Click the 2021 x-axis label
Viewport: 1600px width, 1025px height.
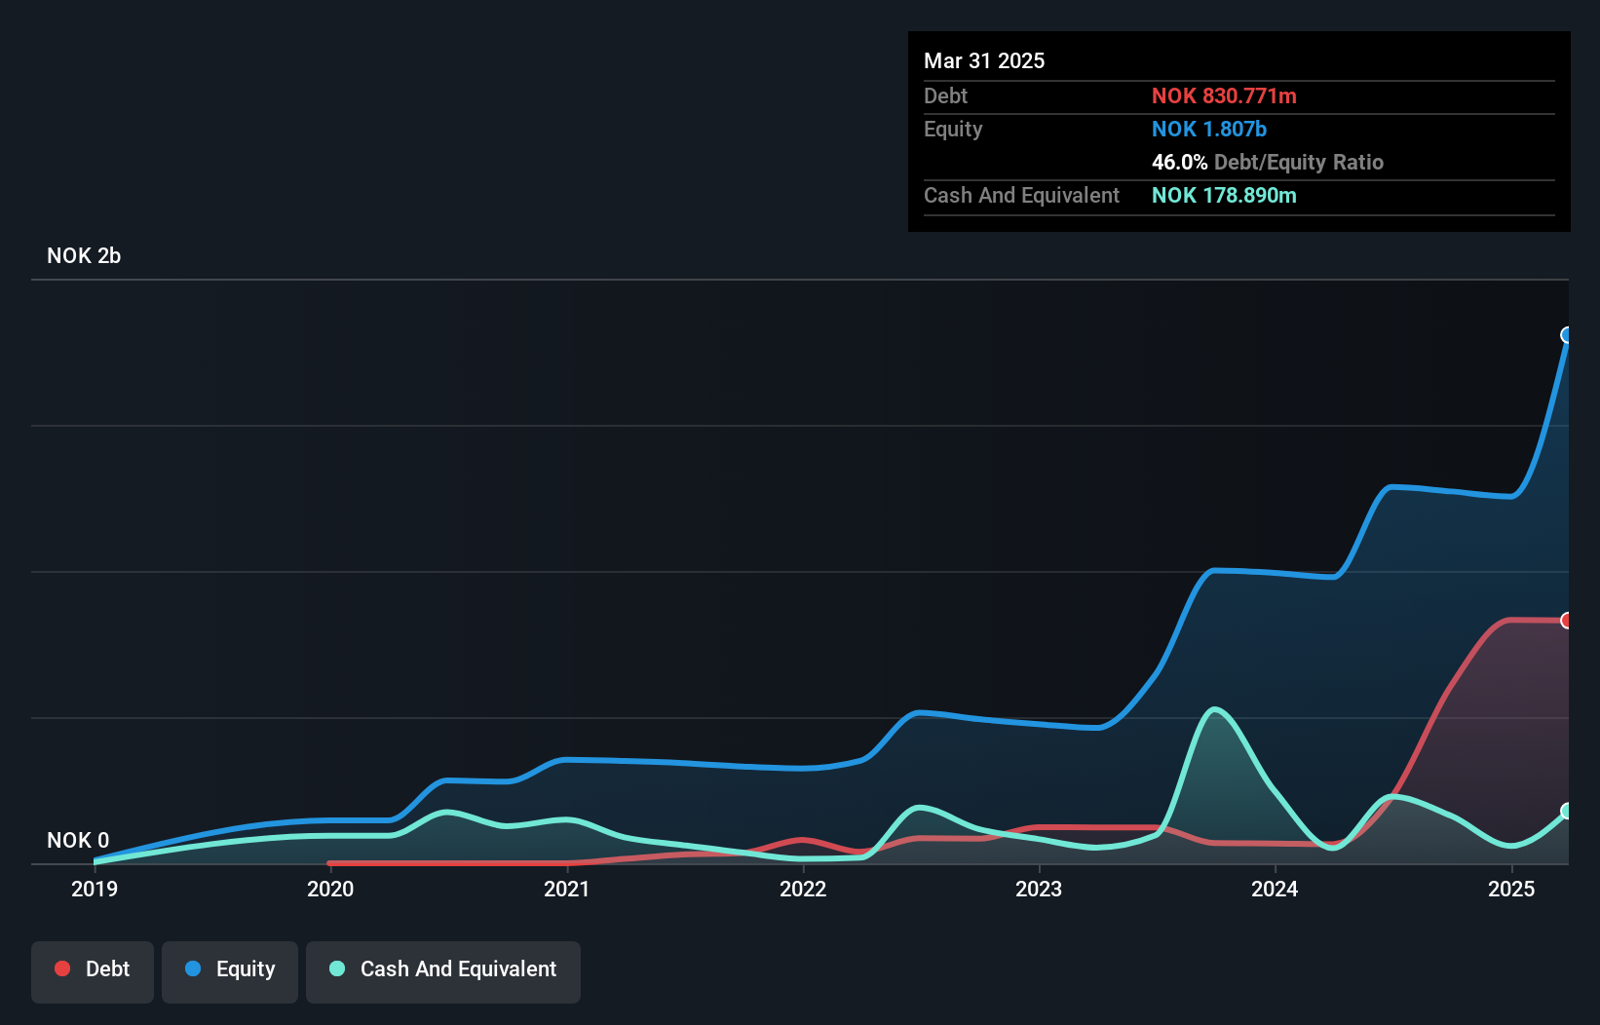tap(567, 889)
